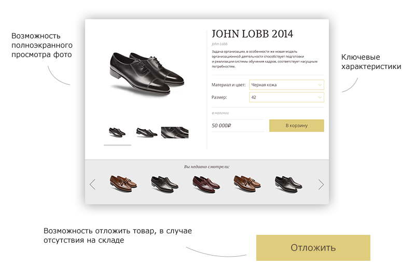Select the Черная кожа material field
Viewport: 415px width, 280px height.
pyautogui.click(x=286, y=85)
